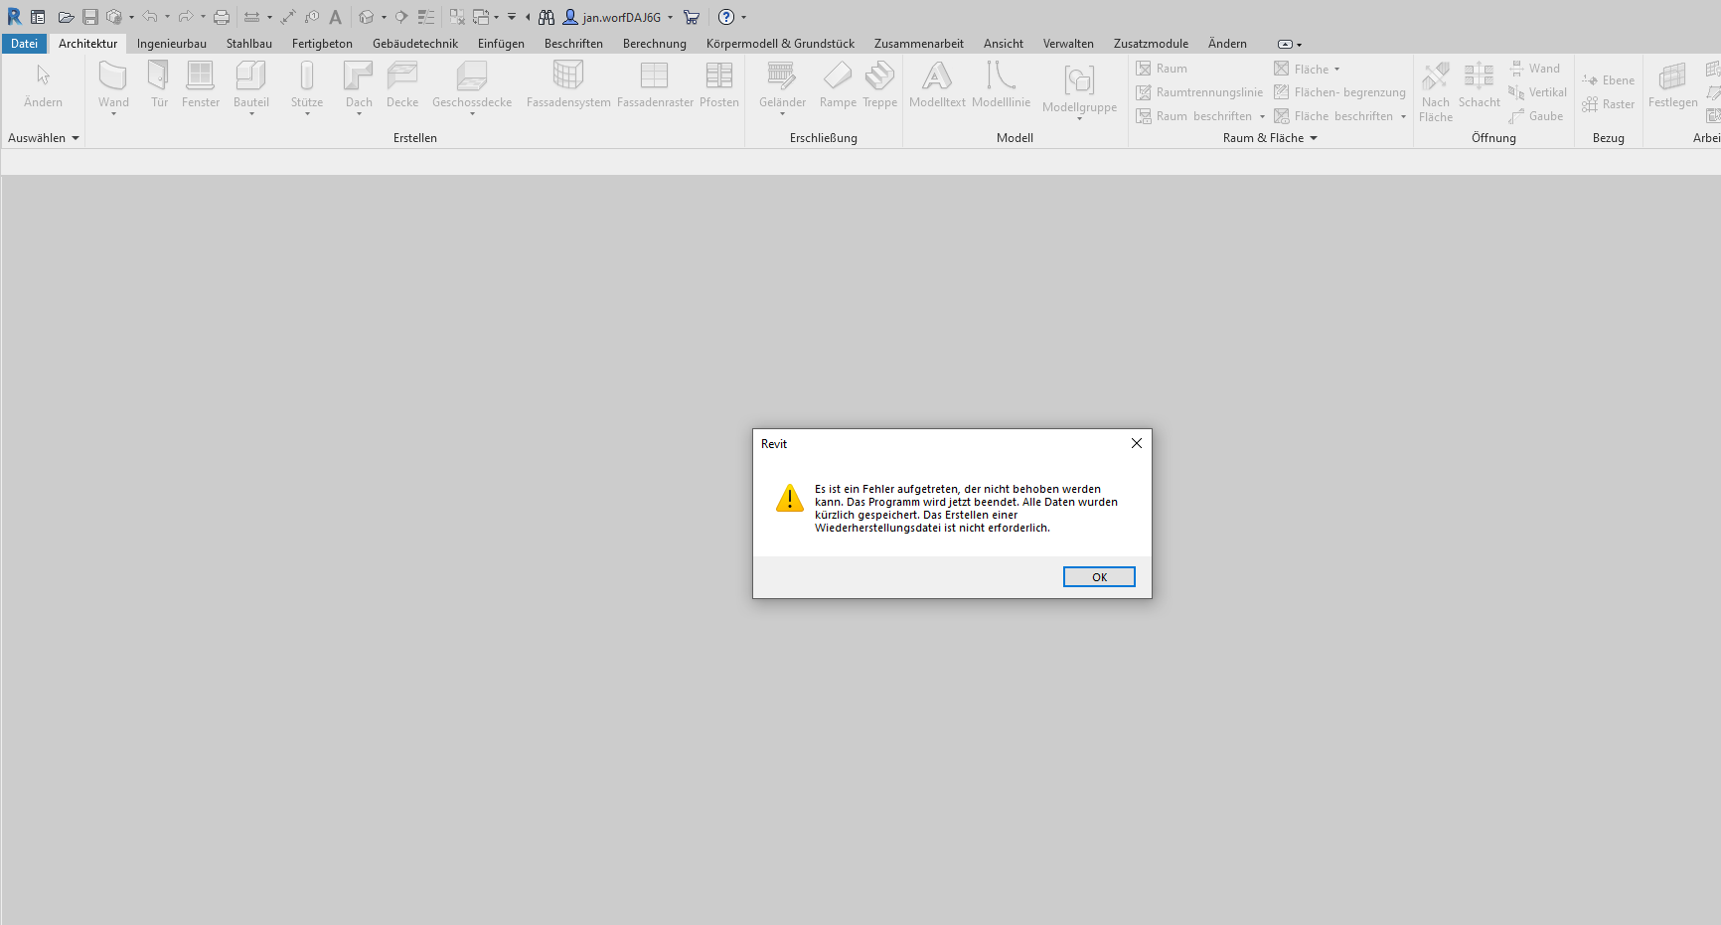Viewport: 1721px width, 925px height.
Task: Switch to the Einfügen tab
Action: [x=501, y=44]
